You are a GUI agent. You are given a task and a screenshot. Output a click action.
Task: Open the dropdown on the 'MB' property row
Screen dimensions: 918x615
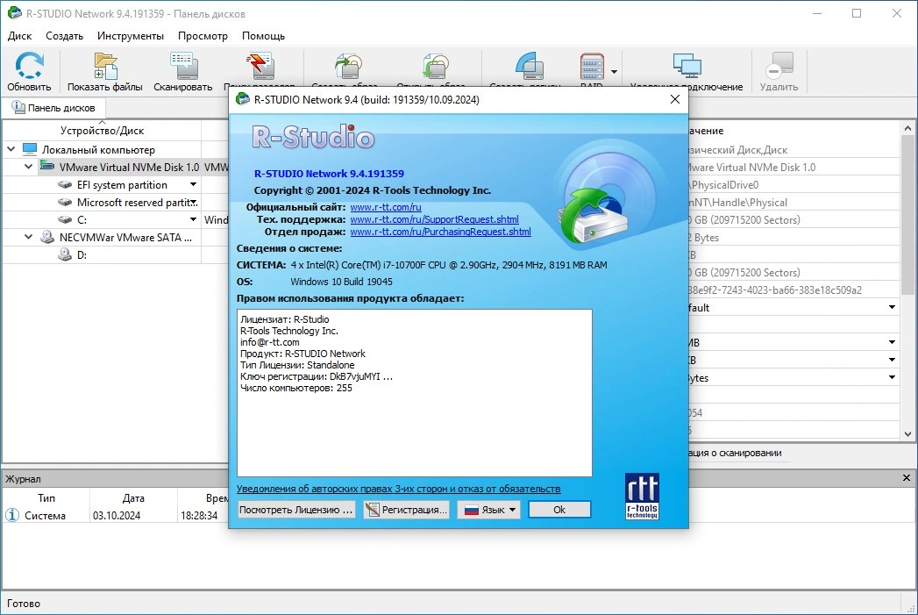click(892, 342)
